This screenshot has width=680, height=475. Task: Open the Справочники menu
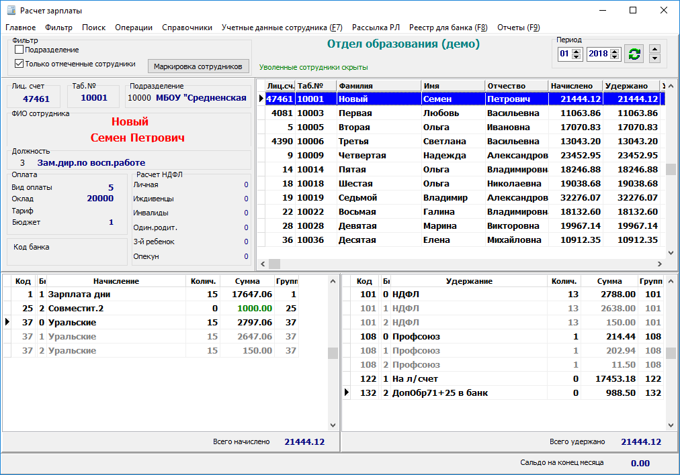point(187,28)
